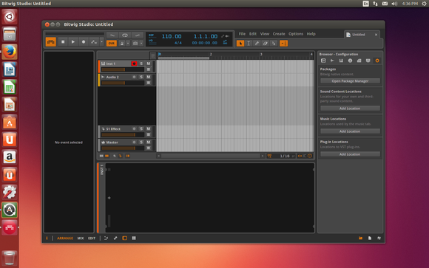
Task: Start playback with the Play button
Action: click(73, 42)
